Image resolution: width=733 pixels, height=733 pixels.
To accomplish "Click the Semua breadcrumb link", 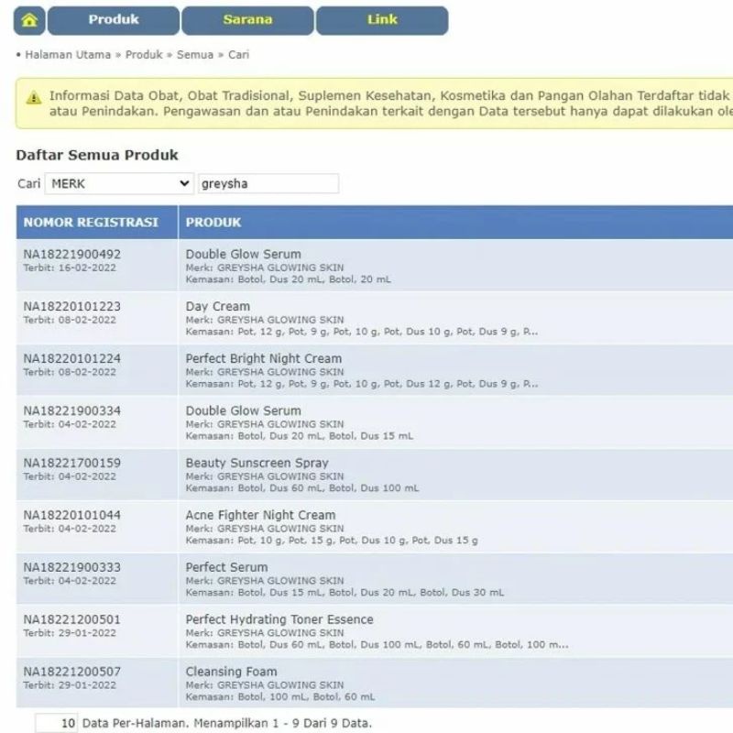I will pyautogui.click(x=195, y=55).
